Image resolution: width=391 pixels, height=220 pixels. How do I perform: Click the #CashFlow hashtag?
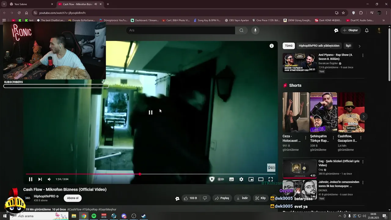[x=74, y=209]
